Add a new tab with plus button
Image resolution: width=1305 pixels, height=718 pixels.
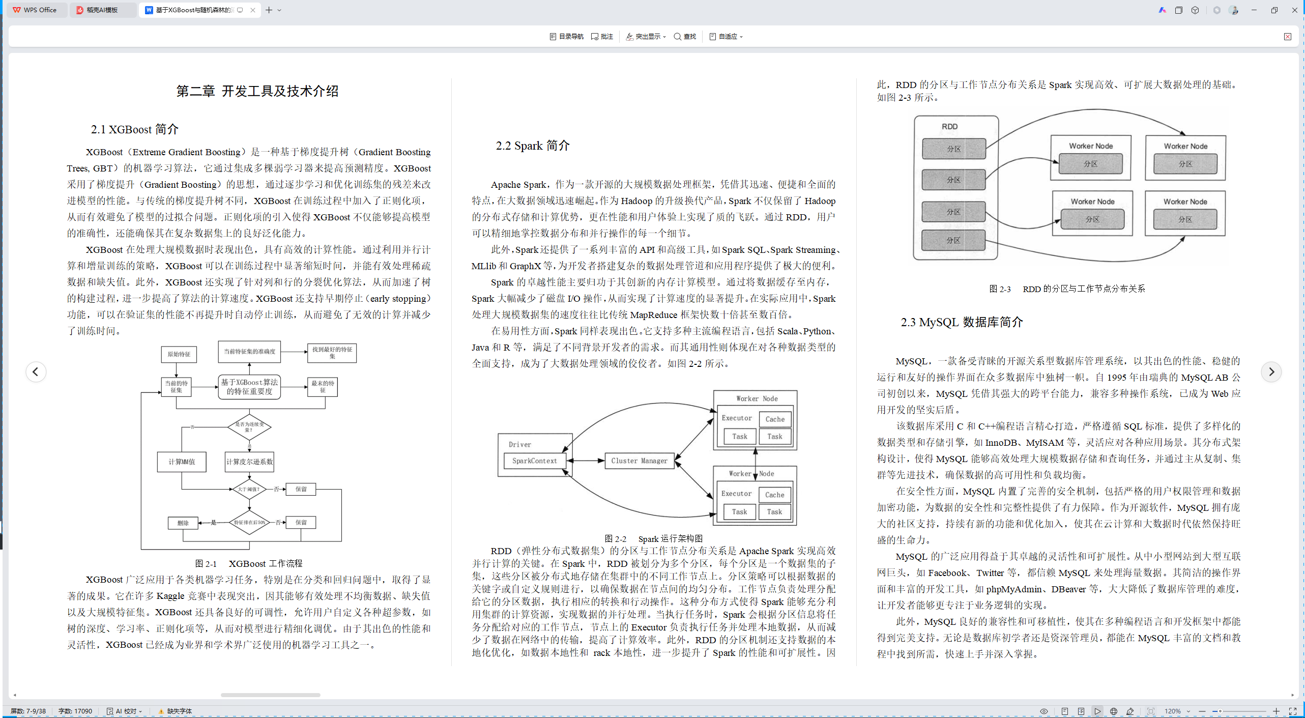pos(269,10)
